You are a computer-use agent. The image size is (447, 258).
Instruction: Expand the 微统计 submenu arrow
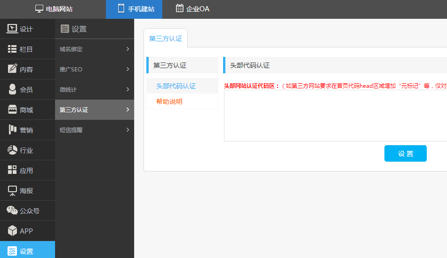pyautogui.click(x=128, y=89)
